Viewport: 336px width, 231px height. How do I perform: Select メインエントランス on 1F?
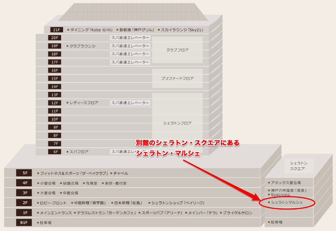pos(56,213)
